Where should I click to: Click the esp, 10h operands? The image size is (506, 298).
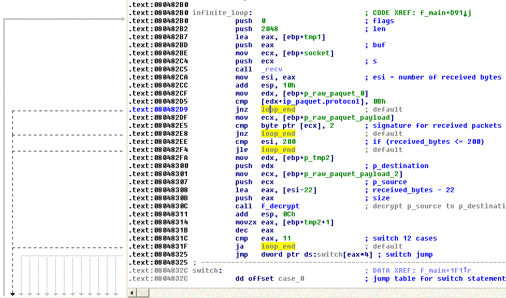pos(278,85)
